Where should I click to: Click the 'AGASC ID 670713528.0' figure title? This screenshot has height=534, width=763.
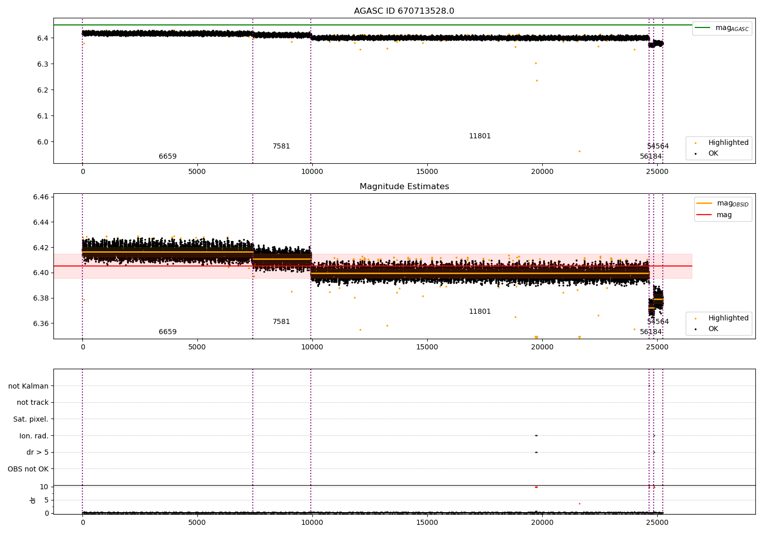click(404, 11)
